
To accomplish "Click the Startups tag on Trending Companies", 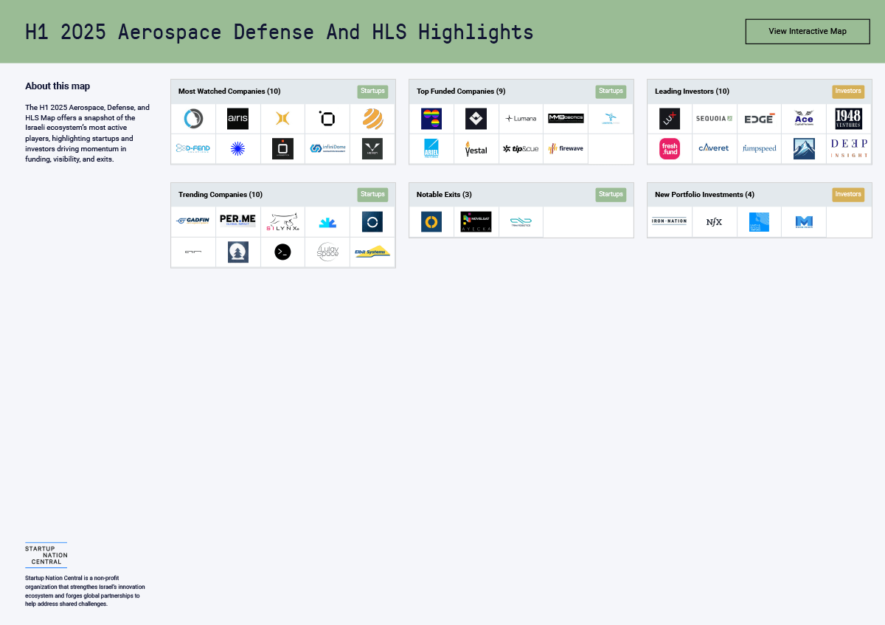I will 372,195.
